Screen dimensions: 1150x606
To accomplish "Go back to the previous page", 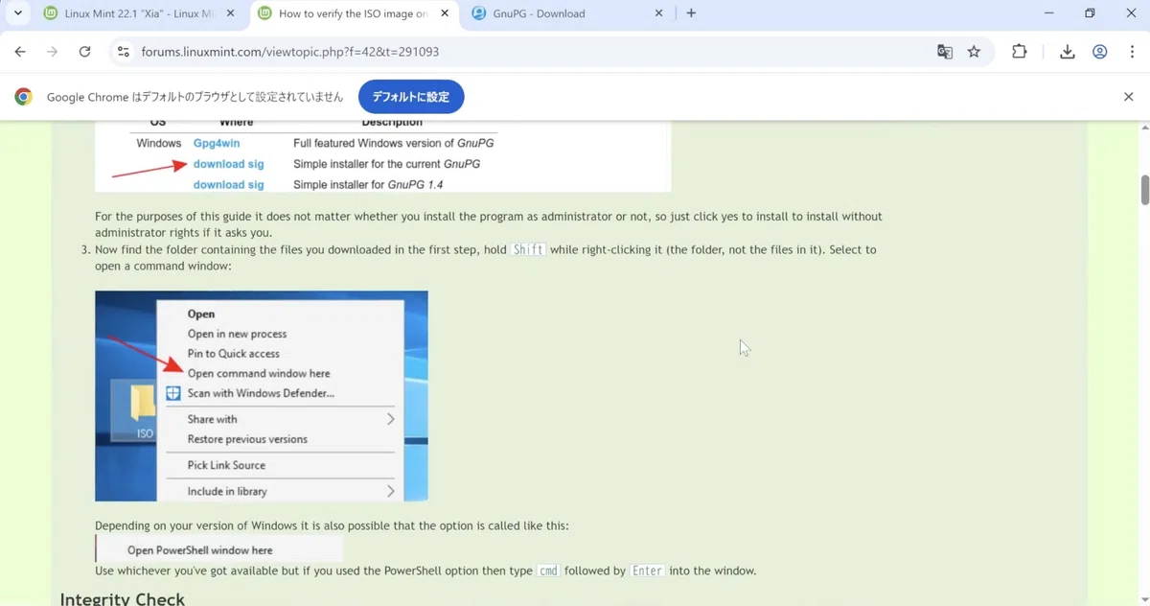I will click(20, 52).
